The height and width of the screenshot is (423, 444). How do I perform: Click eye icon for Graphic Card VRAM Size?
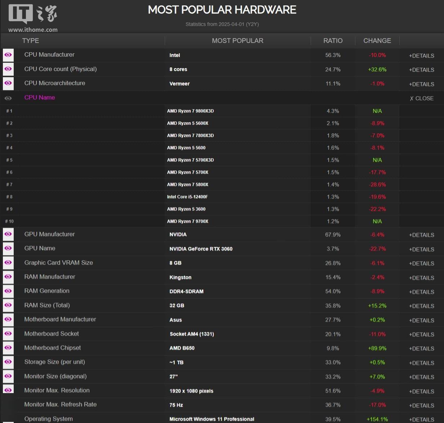coord(8,263)
